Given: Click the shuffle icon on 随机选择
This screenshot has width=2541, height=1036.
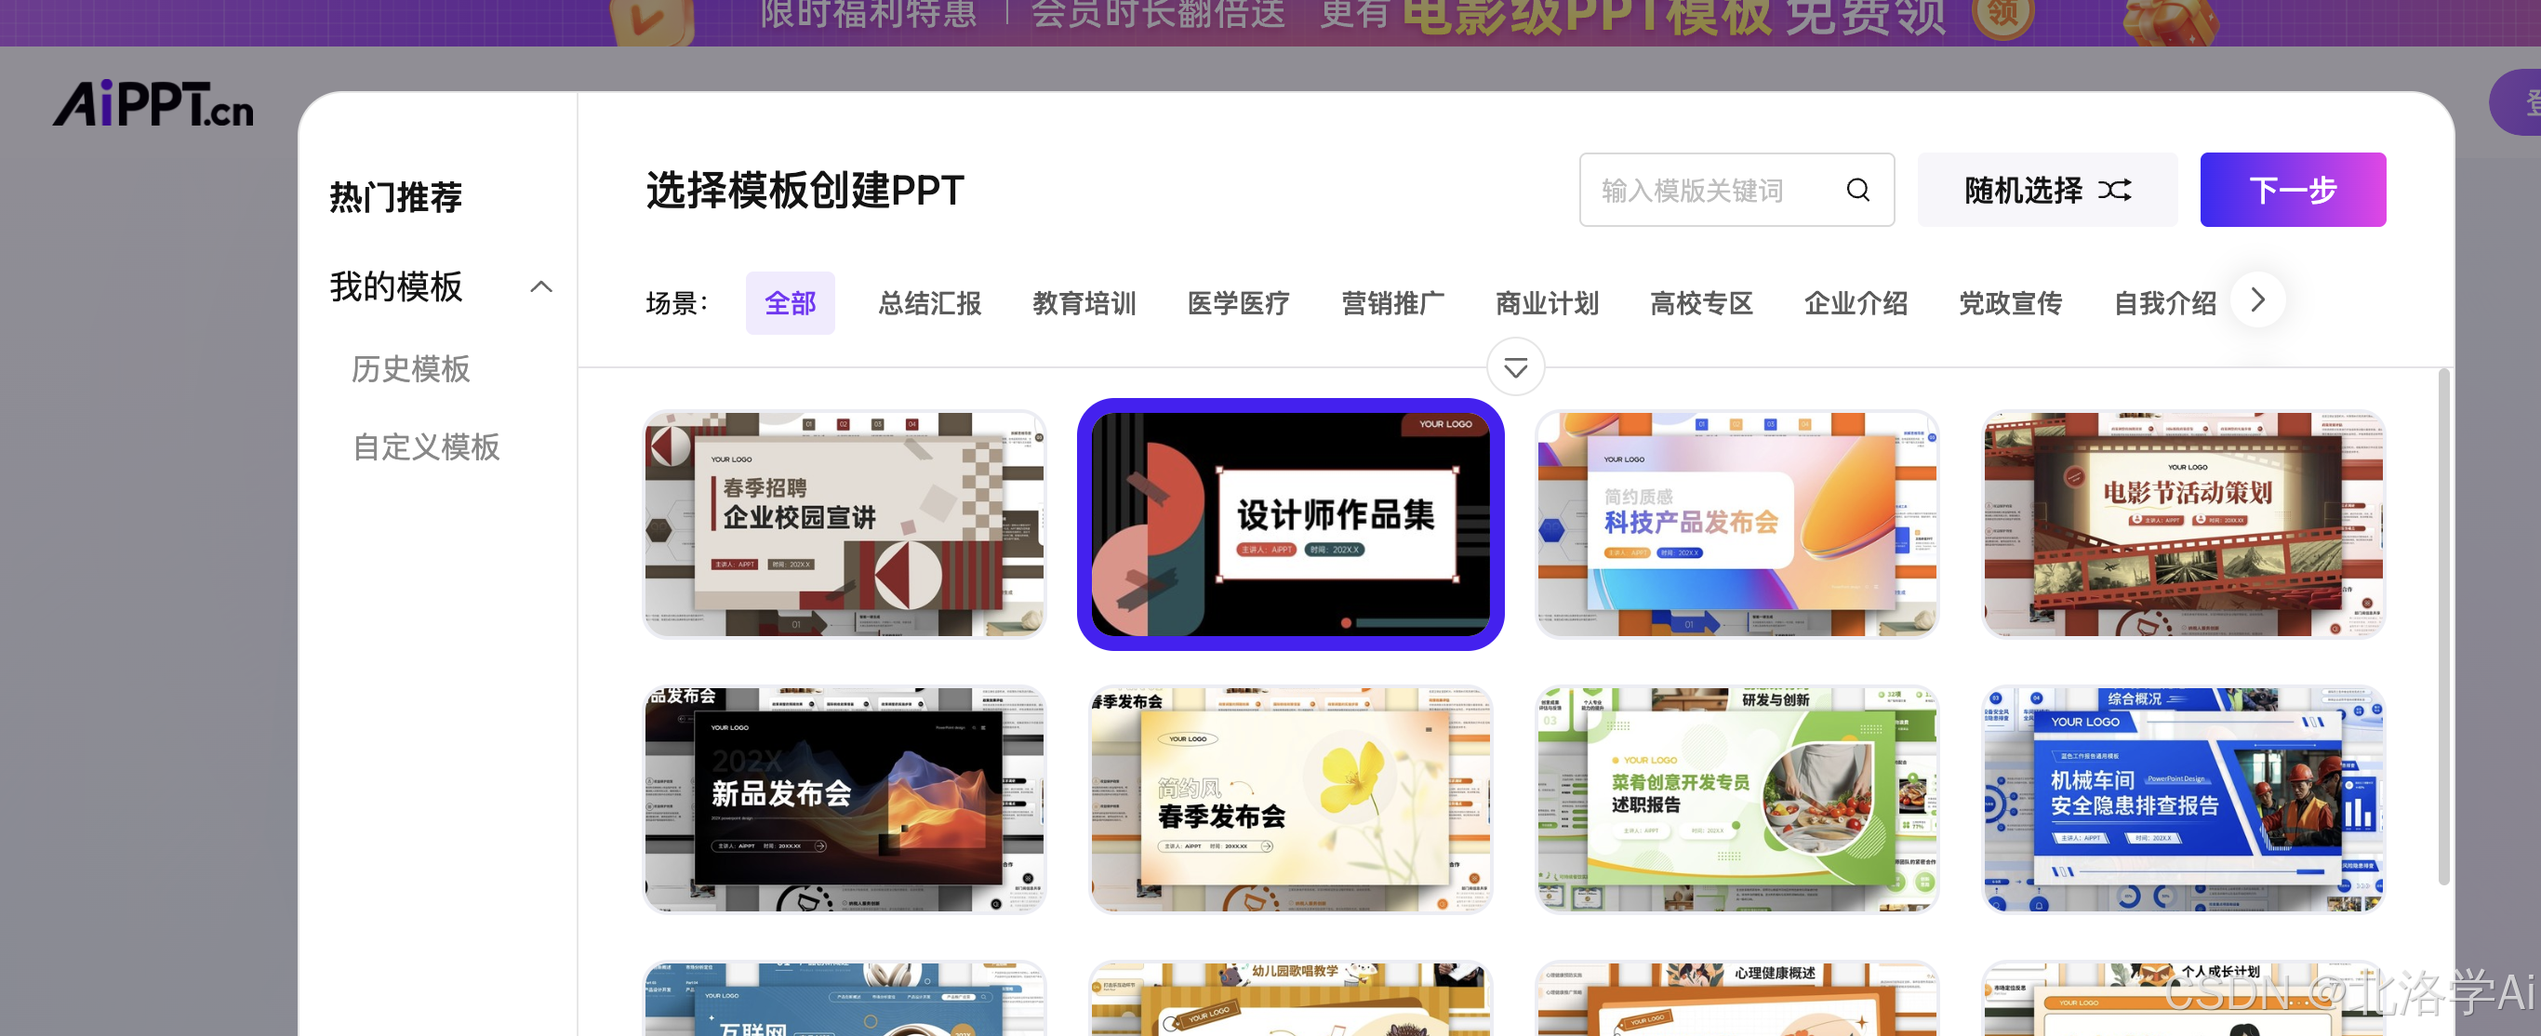Looking at the screenshot, I should pyautogui.click(x=2114, y=190).
